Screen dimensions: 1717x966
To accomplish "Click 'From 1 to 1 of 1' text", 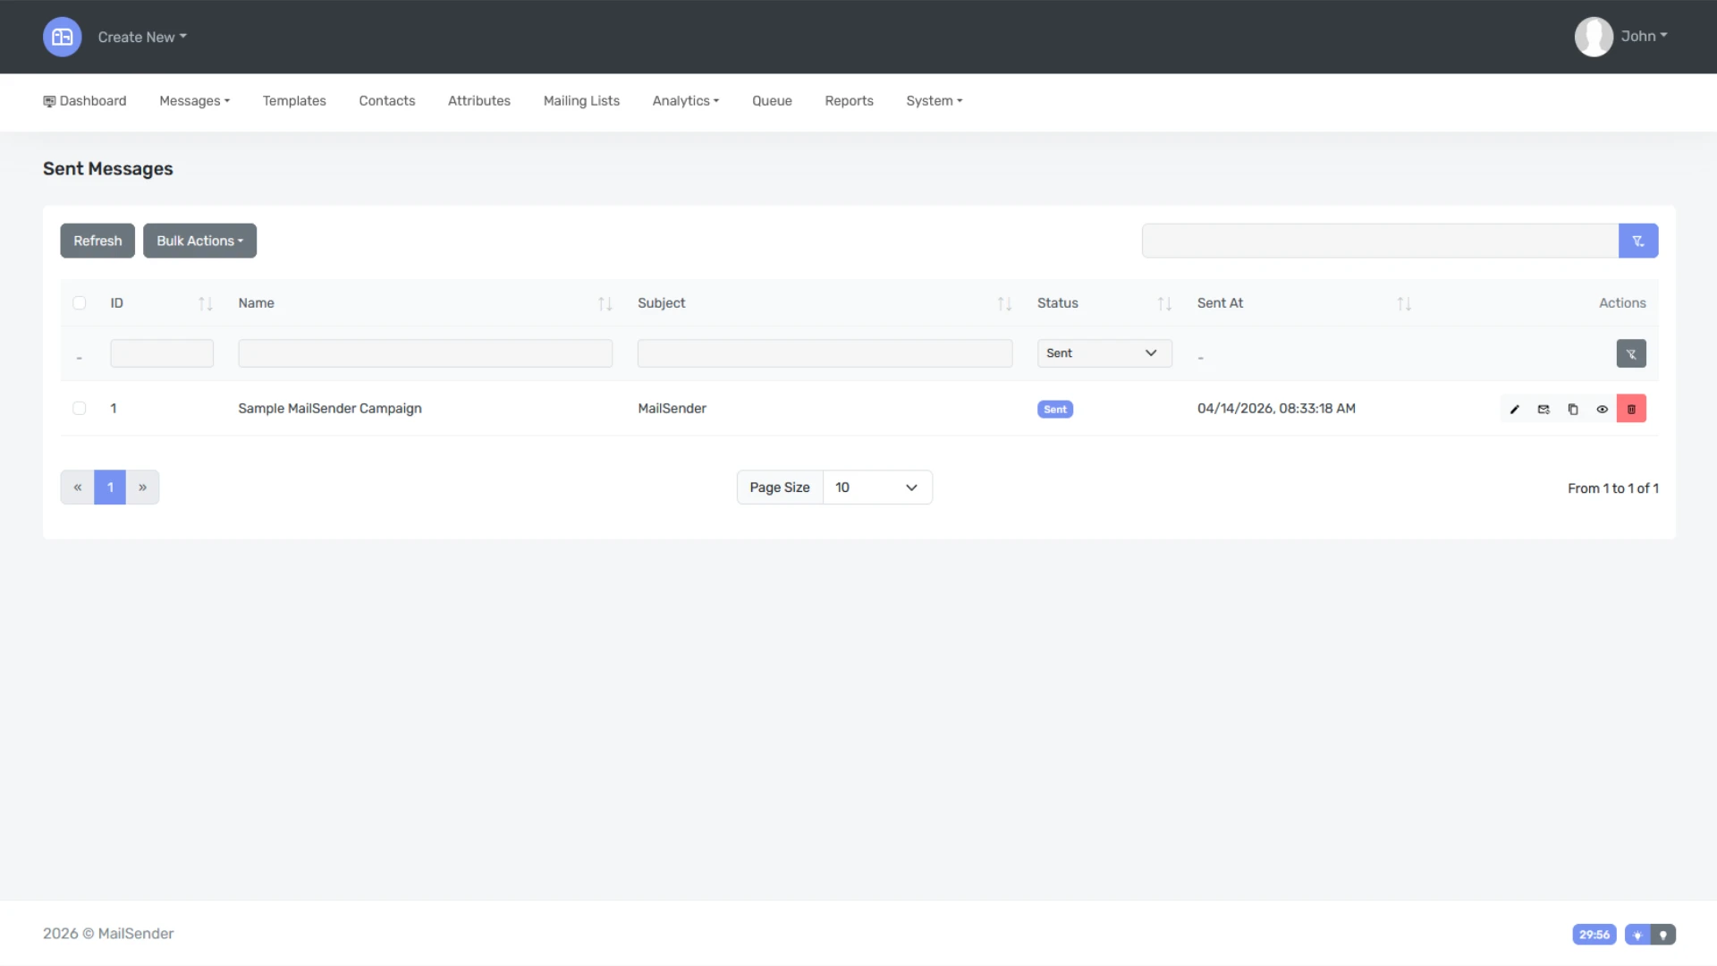I will (1612, 488).
